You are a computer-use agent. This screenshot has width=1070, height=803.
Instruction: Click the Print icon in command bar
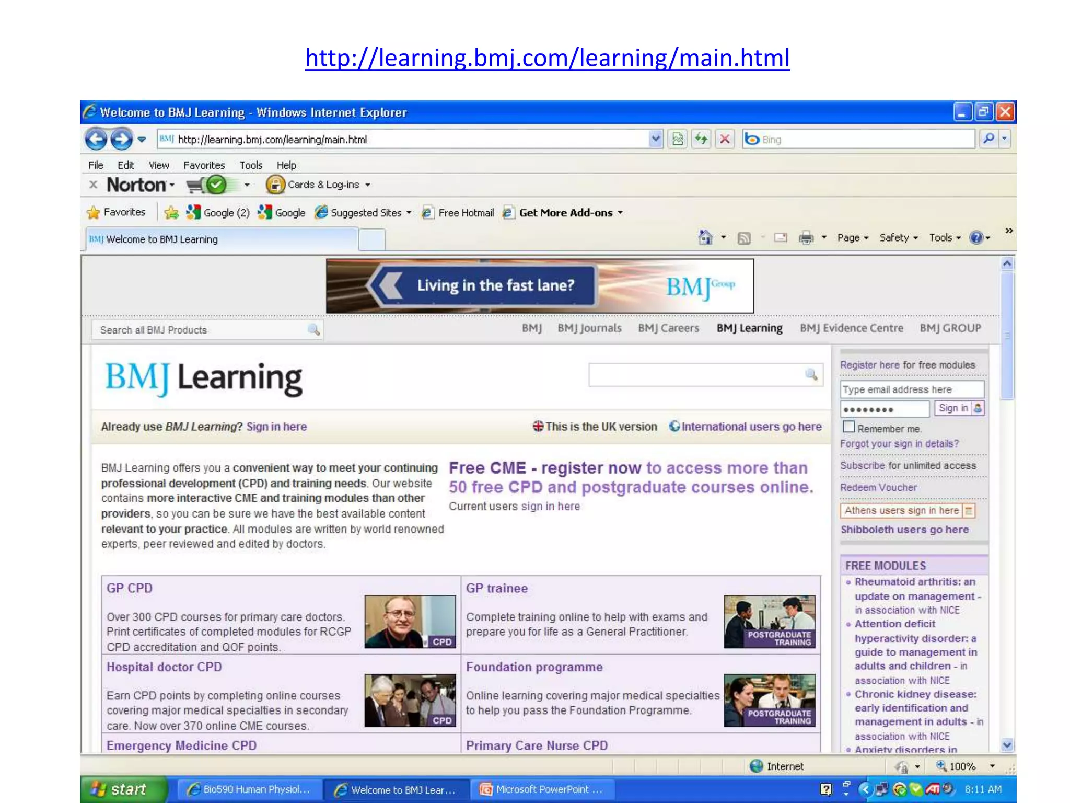point(806,238)
